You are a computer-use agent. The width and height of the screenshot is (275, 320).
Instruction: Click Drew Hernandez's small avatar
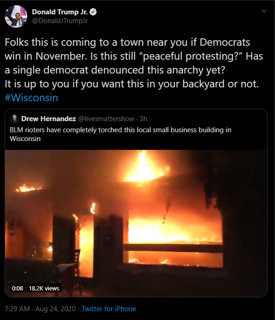pyautogui.click(x=14, y=118)
